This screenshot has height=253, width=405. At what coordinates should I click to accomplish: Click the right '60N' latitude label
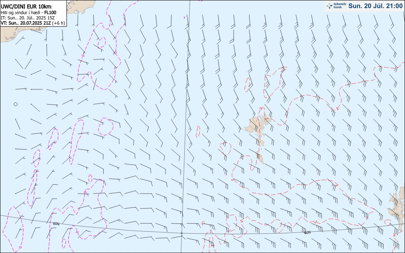pyautogui.click(x=307, y=233)
